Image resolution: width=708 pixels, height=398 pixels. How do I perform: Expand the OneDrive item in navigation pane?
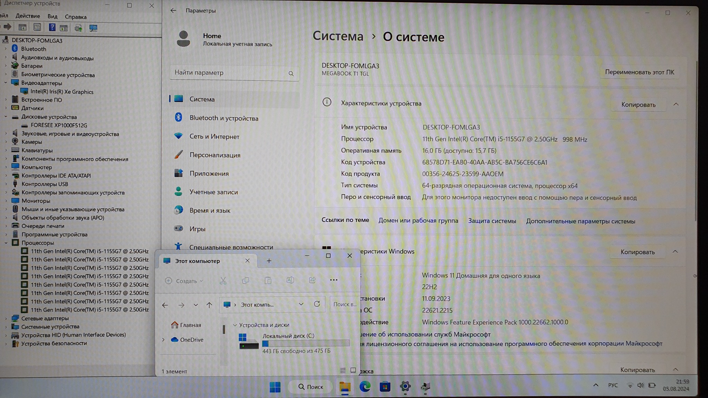pyautogui.click(x=164, y=340)
